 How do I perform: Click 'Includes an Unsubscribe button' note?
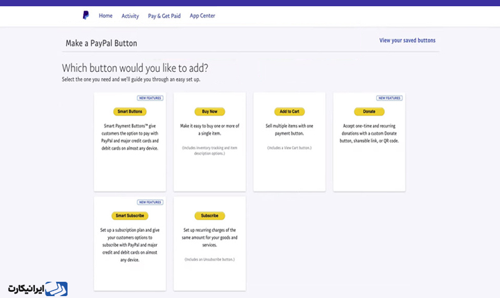[x=209, y=259]
